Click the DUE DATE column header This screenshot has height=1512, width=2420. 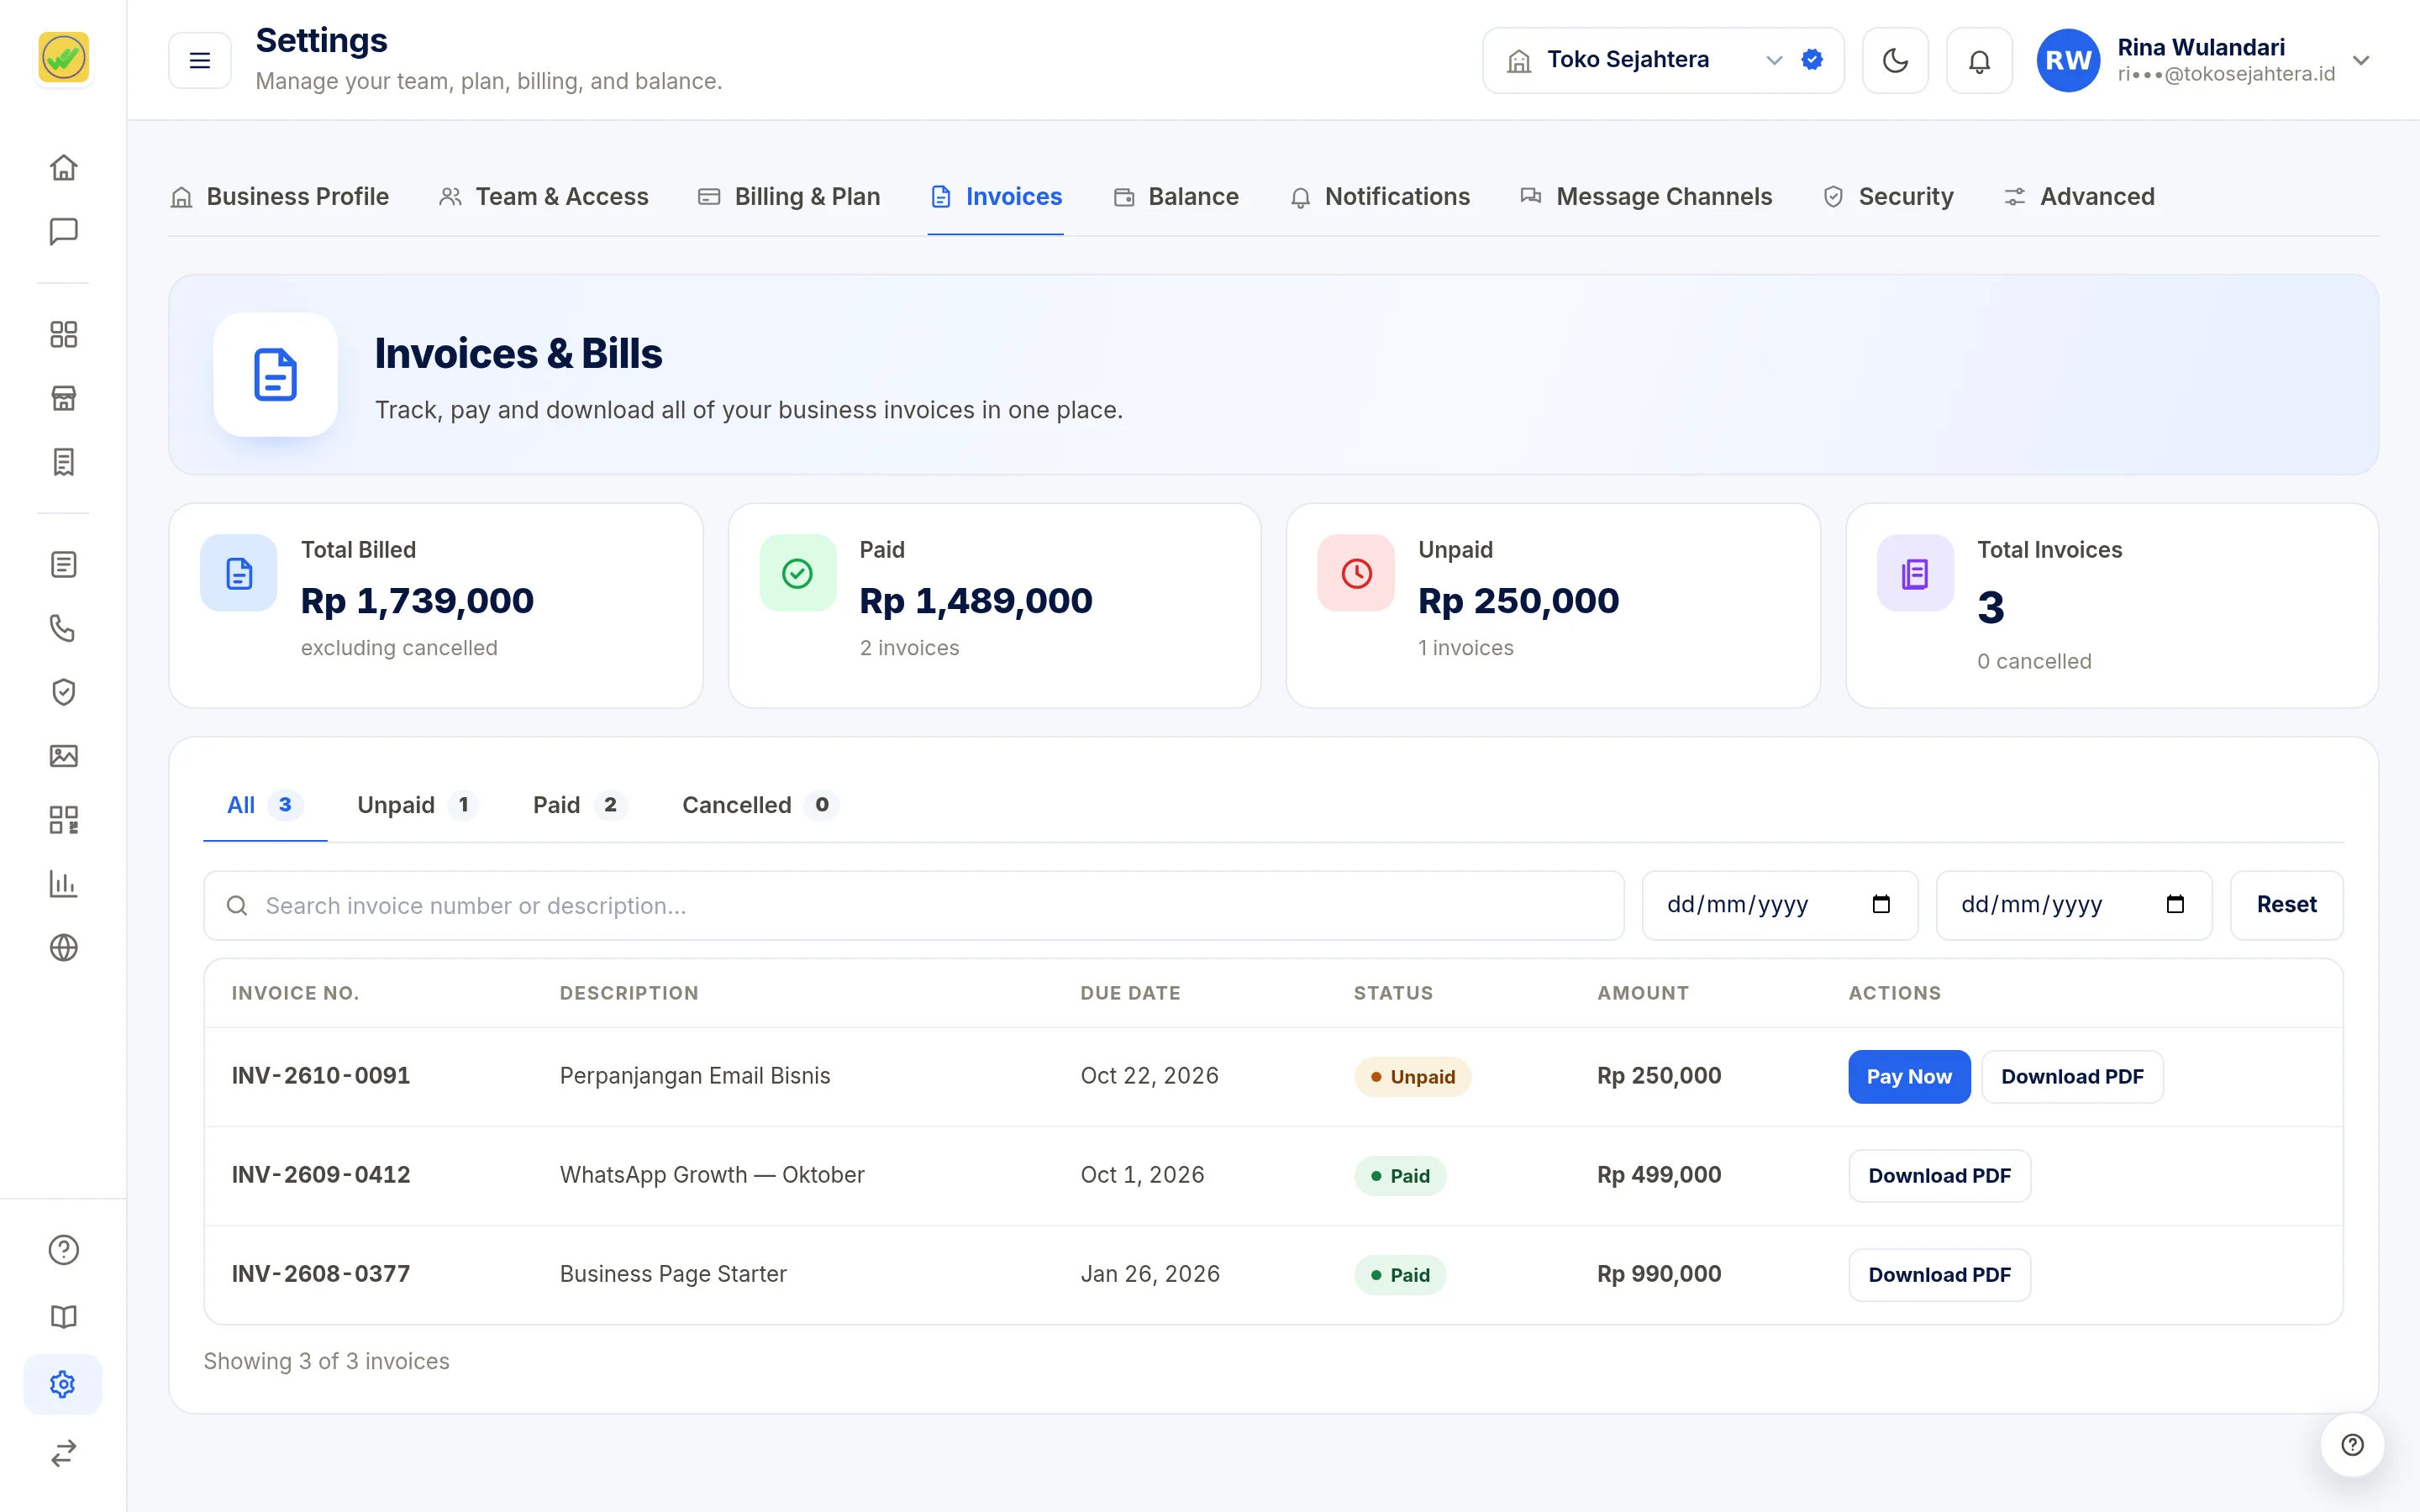pyautogui.click(x=1130, y=993)
